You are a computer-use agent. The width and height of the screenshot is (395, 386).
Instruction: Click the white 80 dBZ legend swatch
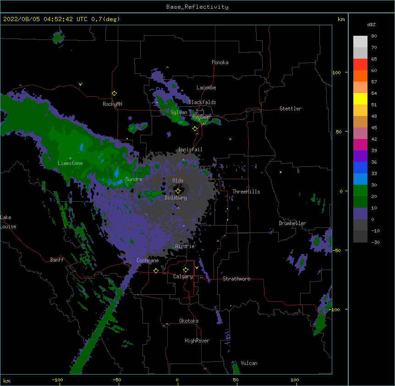point(360,42)
